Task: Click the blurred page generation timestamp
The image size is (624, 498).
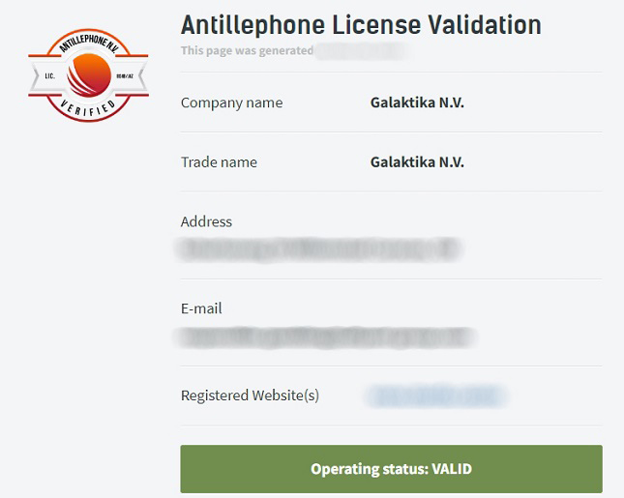Action: click(360, 50)
